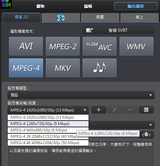This screenshot has width=160, height=166.
Task: Switch to the 3D output tab
Action: click(x=61, y=17)
